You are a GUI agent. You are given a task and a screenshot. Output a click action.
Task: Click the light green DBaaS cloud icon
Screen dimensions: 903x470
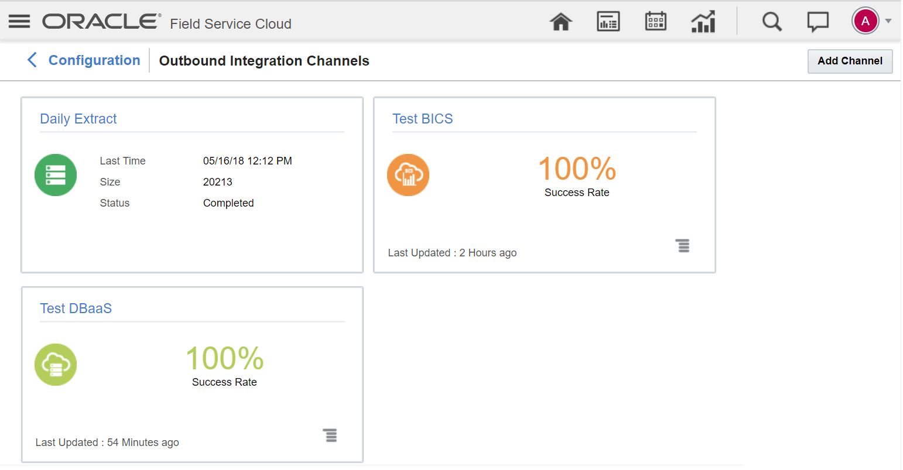56,365
